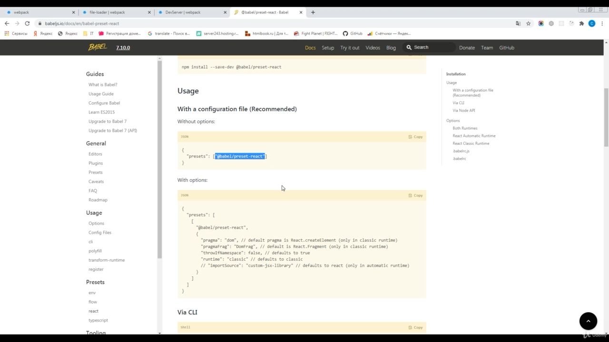Open a new browser tab
This screenshot has width=609, height=342.
click(x=313, y=12)
